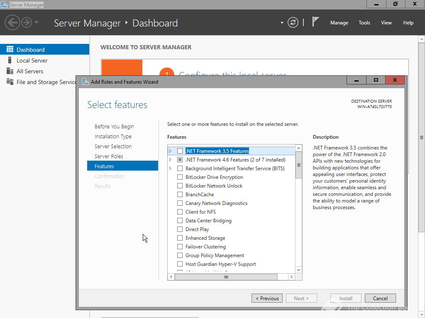
Task: Go to Server Roles wizard step
Action: (x=109, y=156)
